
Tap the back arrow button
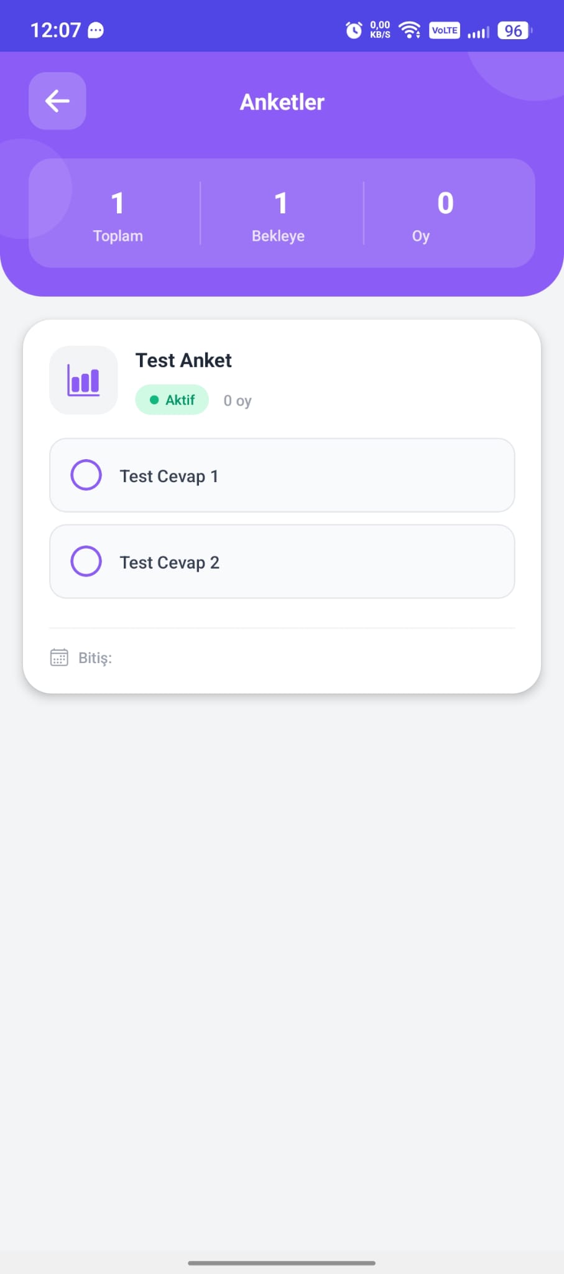click(57, 101)
